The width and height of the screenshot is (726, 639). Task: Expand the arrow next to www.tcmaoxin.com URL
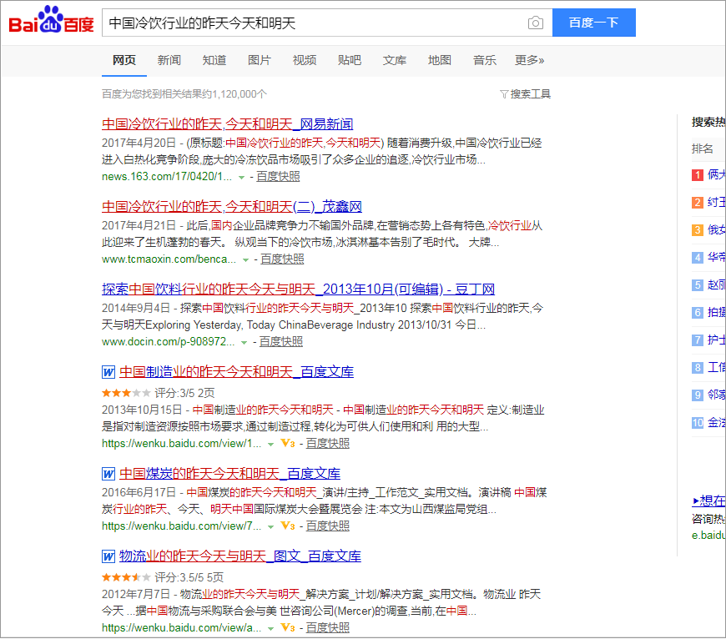245,259
